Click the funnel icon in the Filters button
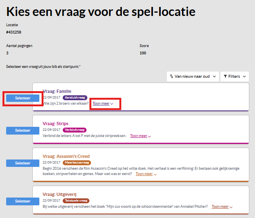 [x=225, y=76]
